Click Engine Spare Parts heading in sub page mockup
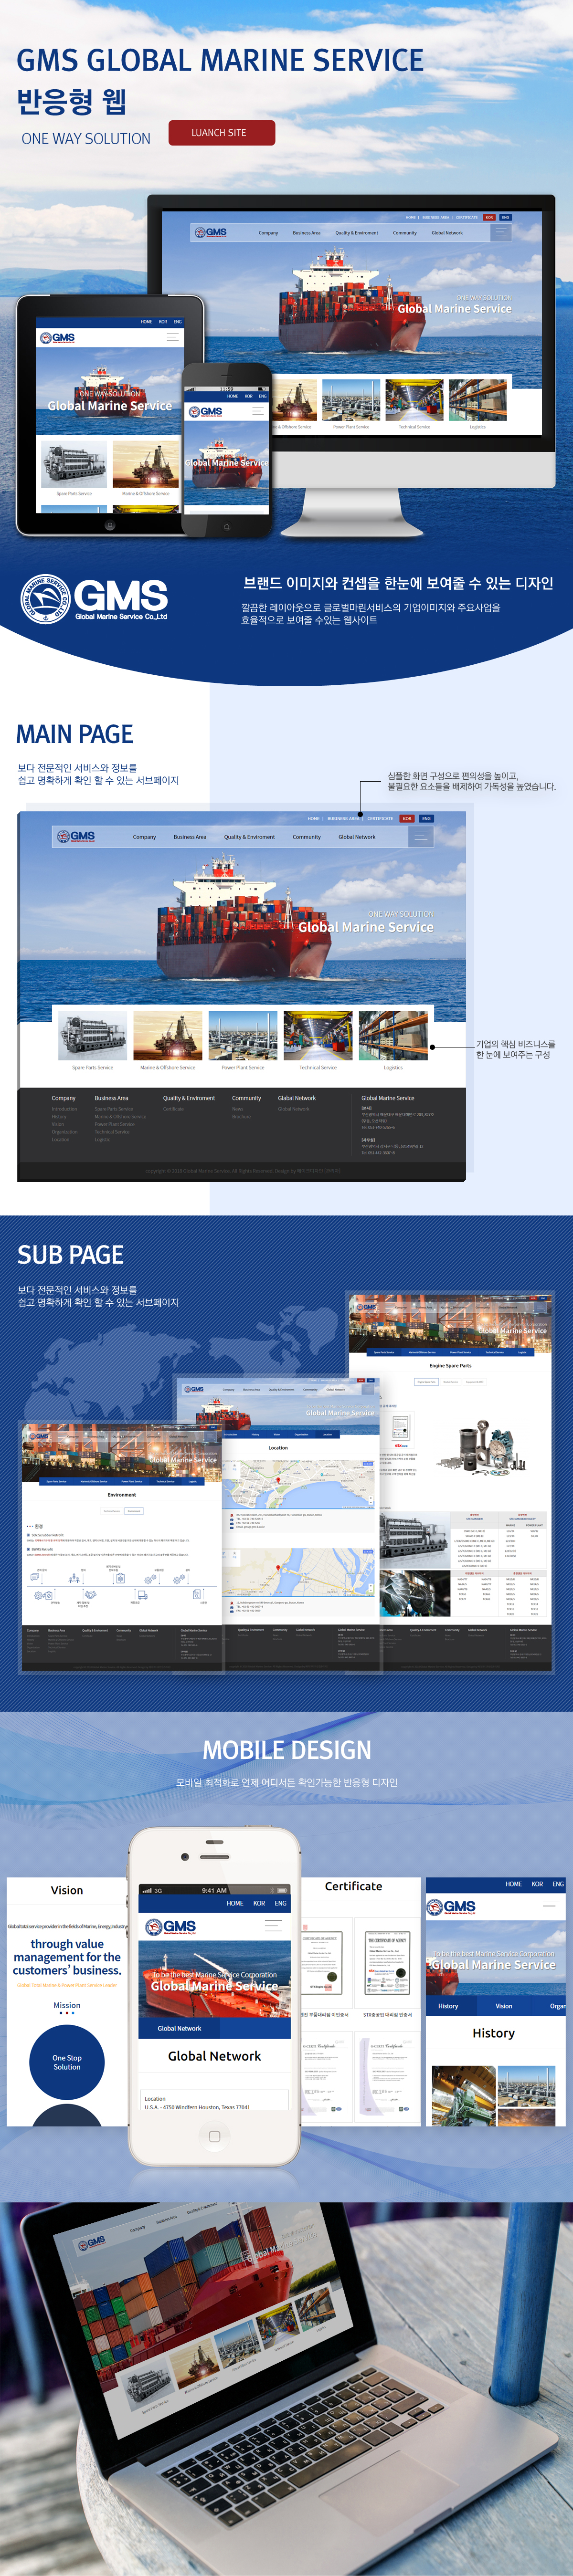The image size is (573, 2576). pyautogui.click(x=450, y=1365)
